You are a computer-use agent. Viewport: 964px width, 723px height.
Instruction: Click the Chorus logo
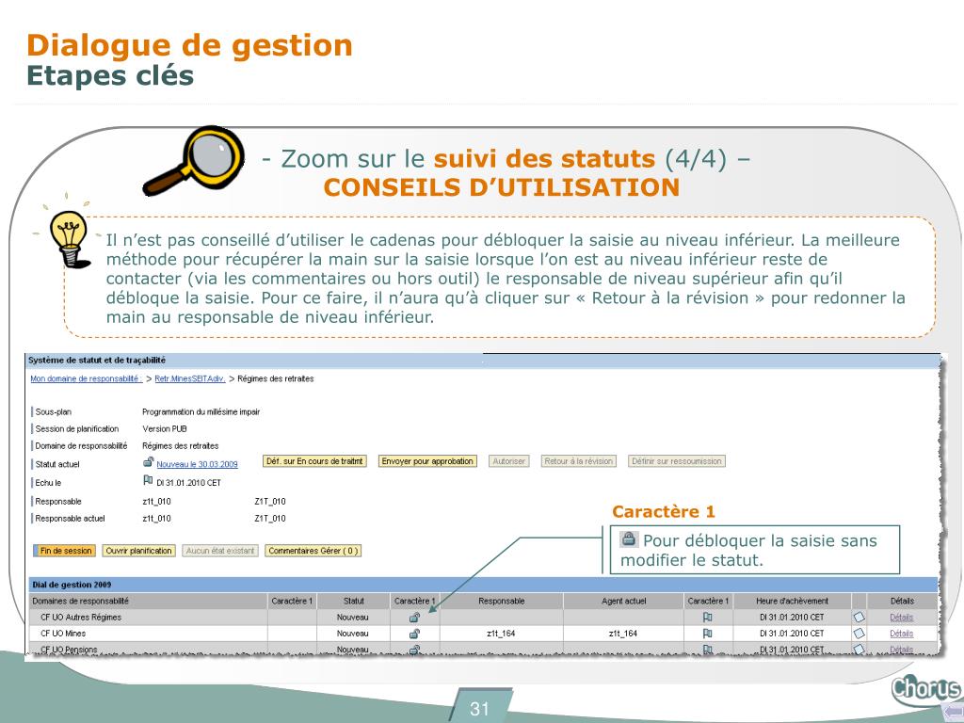[x=927, y=690]
